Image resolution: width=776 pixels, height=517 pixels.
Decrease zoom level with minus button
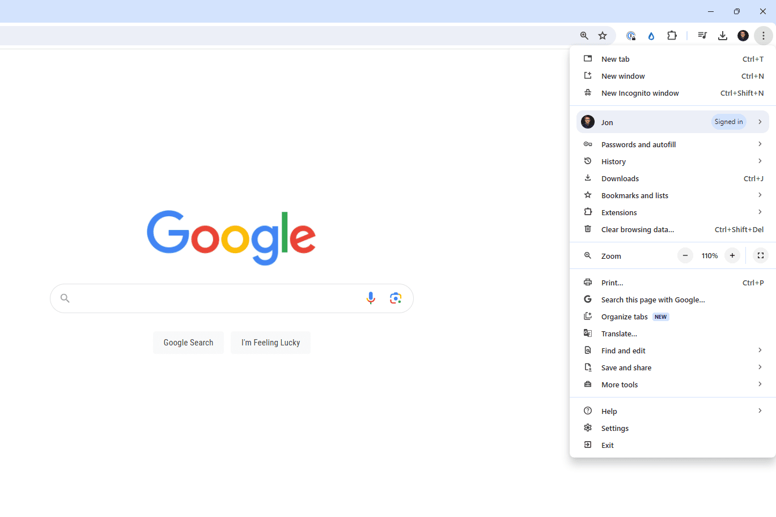(x=685, y=256)
